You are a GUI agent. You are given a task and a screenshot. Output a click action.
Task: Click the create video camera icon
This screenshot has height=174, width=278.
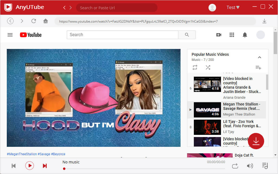[219, 35]
